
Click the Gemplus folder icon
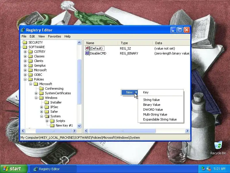pos(30,65)
